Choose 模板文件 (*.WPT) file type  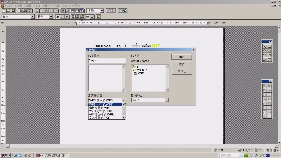(105, 108)
